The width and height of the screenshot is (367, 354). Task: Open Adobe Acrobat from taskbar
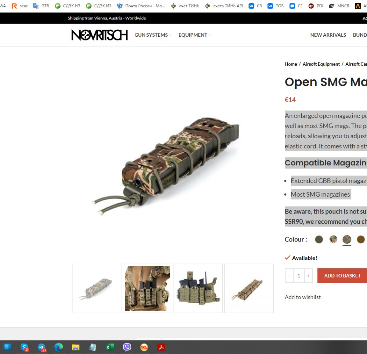[161, 347]
